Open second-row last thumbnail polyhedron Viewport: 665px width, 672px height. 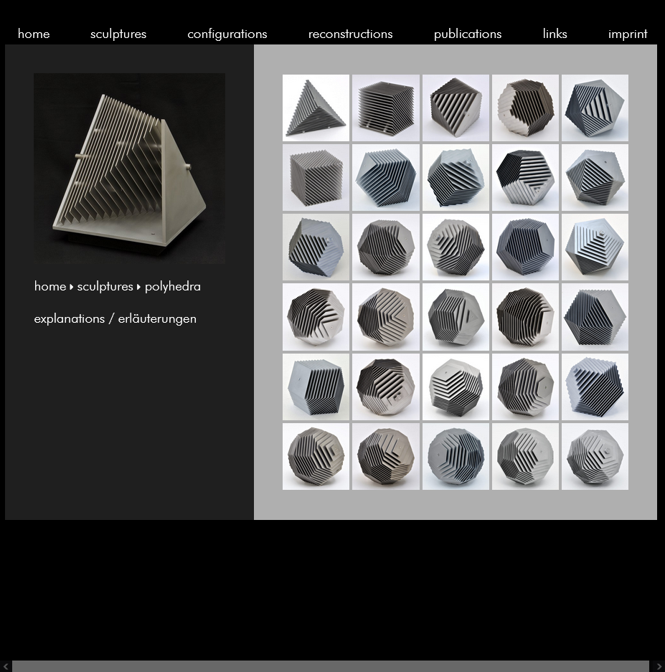click(x=595, y=177)
